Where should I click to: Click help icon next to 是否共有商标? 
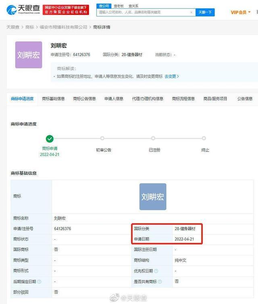pyautogui.click(x=160, y=281)
